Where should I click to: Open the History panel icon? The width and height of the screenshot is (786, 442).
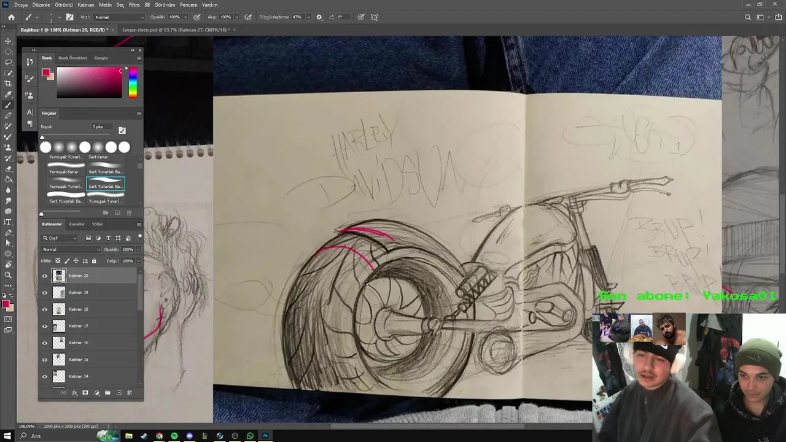(x=29, y=62)
